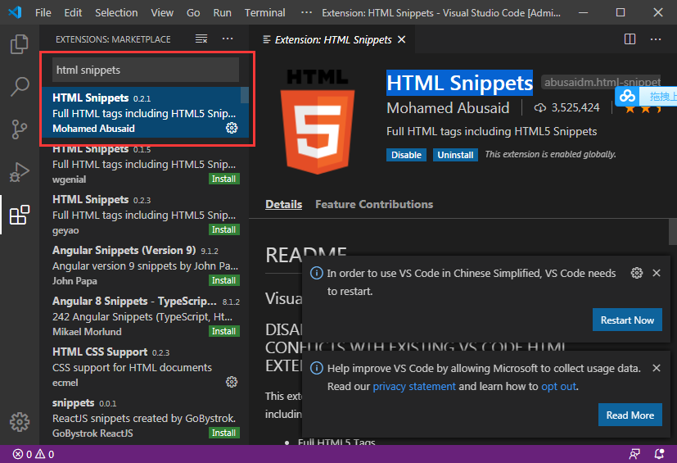Open the Source Control view
The height and width of the screenshot is (463, 677).
point(19,129)
